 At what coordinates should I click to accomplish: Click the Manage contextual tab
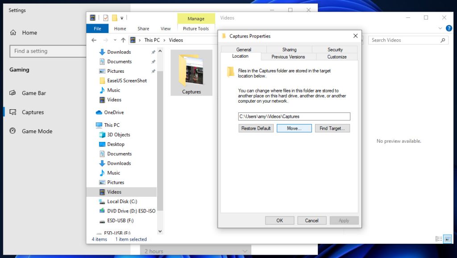coord(196,19)
